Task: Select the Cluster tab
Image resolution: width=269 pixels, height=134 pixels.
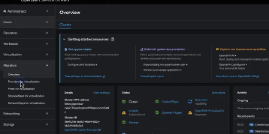Action: [65, 25]
